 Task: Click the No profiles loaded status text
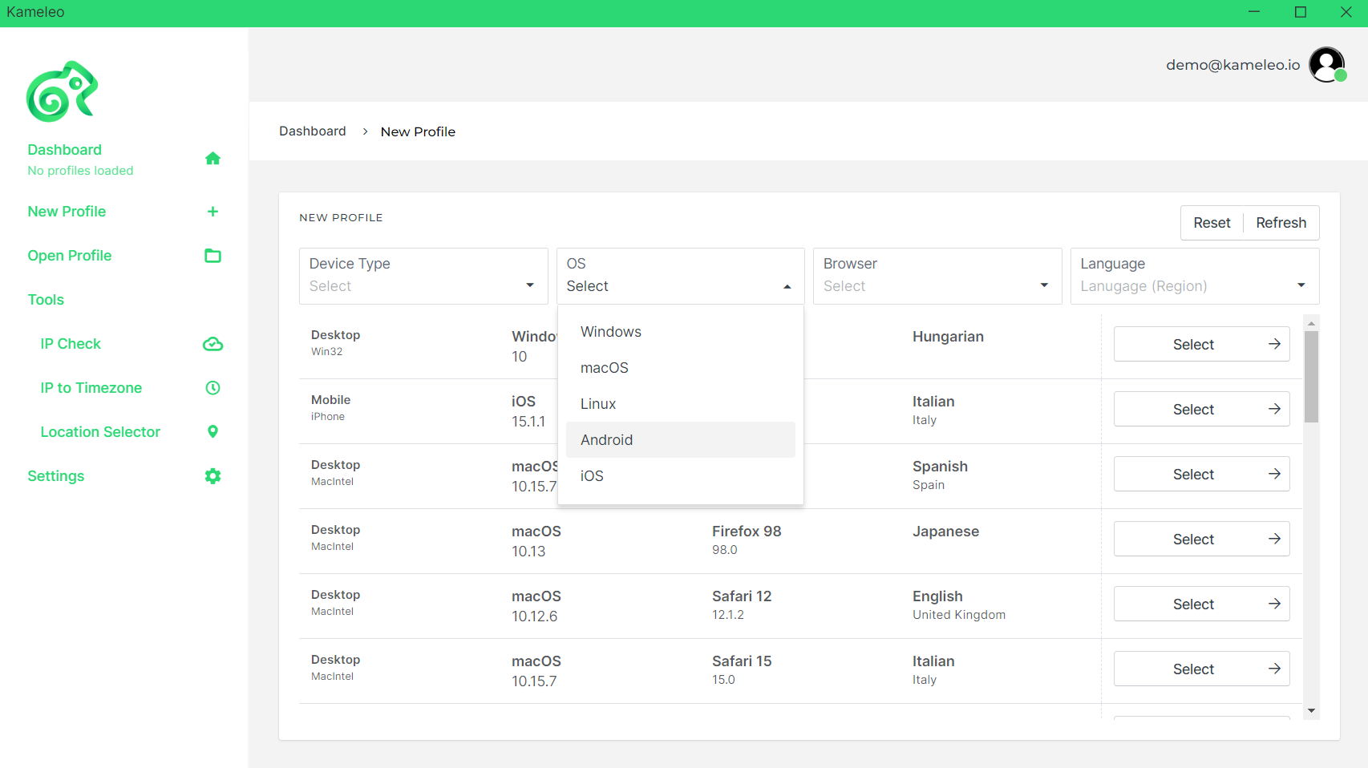click(80, 171)
